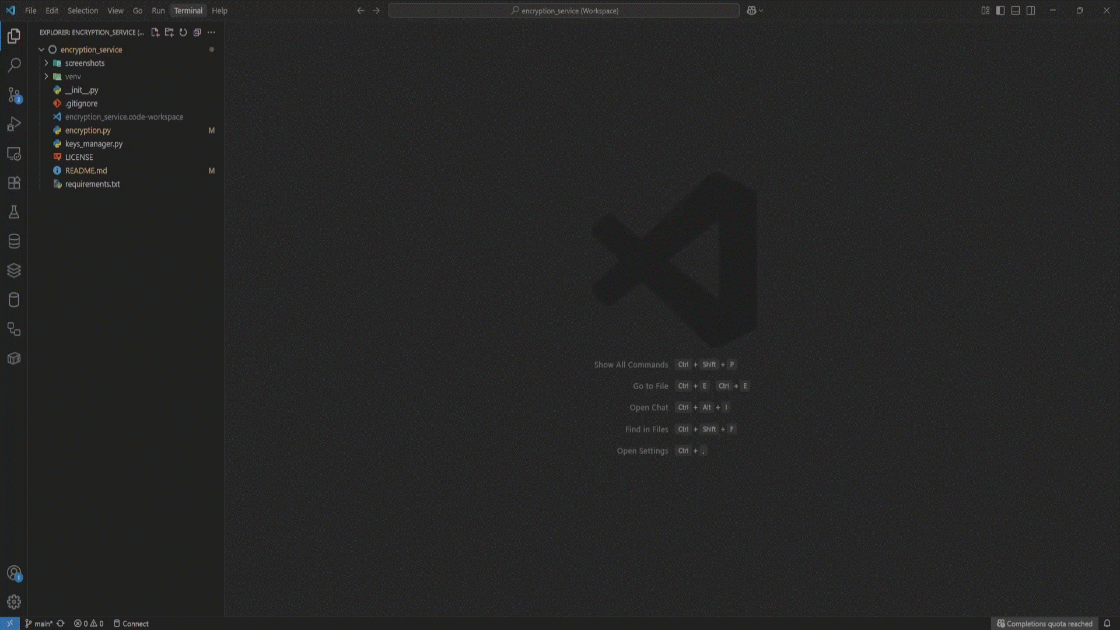
Task: Click the remote window status bar icon
Action: coord(10,624)
